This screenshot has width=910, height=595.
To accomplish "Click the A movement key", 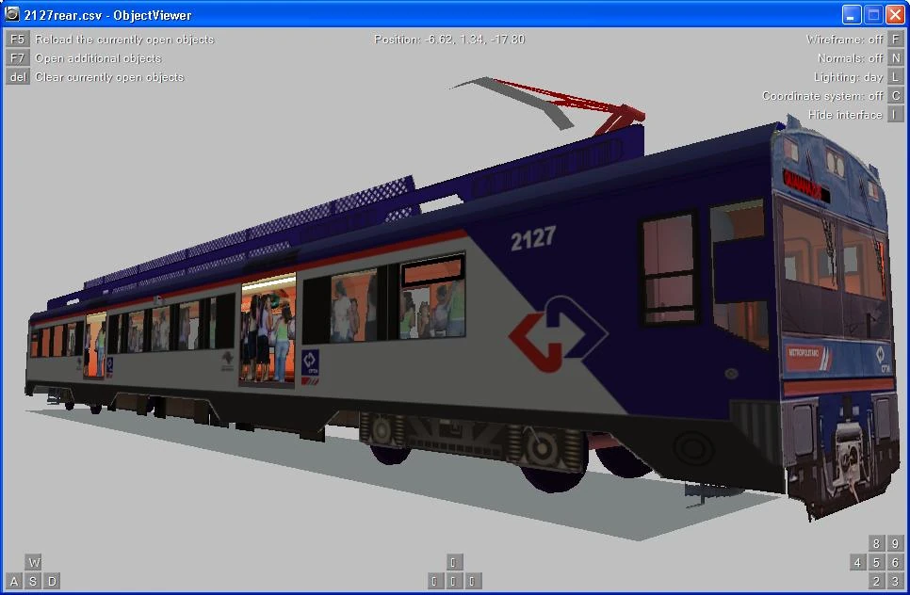I will (14, 581).
